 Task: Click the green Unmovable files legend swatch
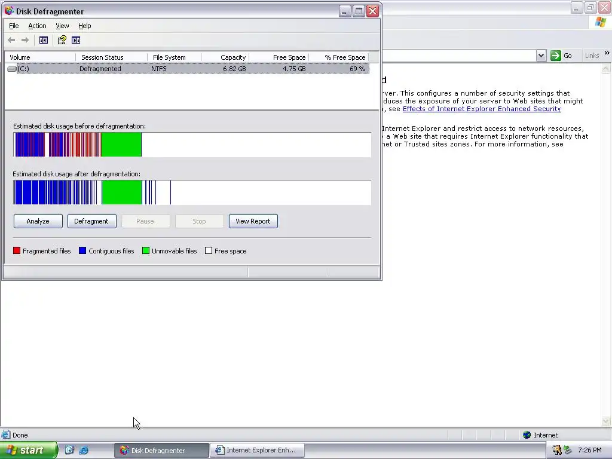tap(146, 250)
